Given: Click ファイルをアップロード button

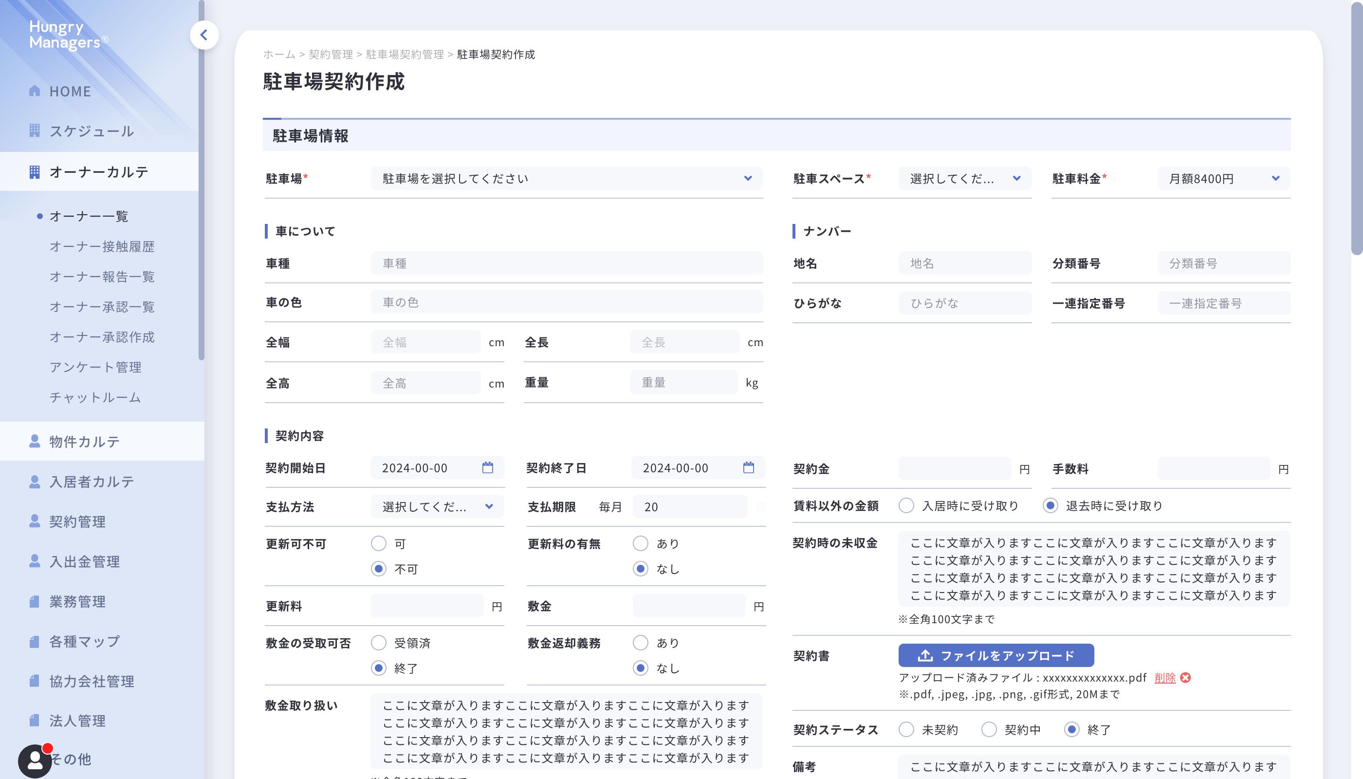Looking at the screenshot, I should (x=995, y=655).
